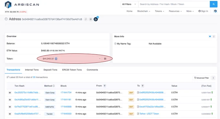Open the From column filter icon

(104, 86)
